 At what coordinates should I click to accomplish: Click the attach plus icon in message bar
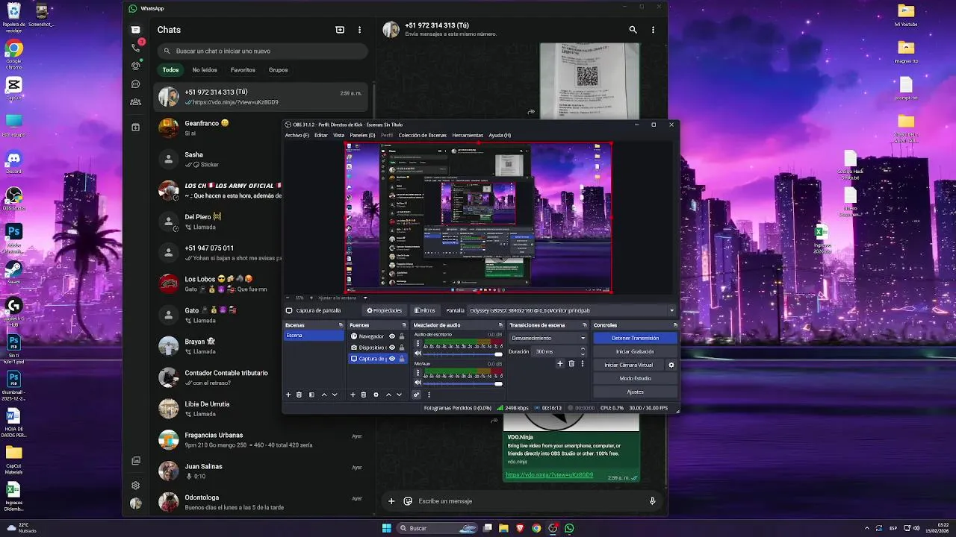391,501
